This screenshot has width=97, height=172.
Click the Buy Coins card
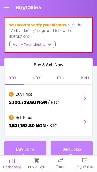click(25, 148)
